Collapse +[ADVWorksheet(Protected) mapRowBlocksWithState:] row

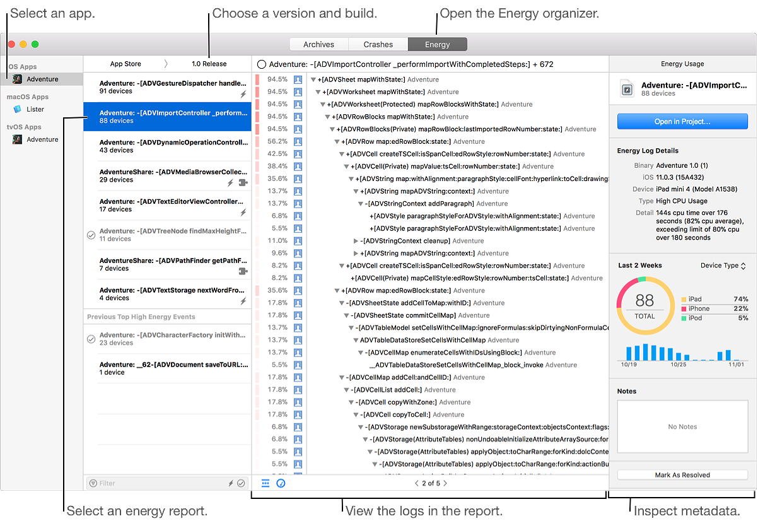(324, 105)
